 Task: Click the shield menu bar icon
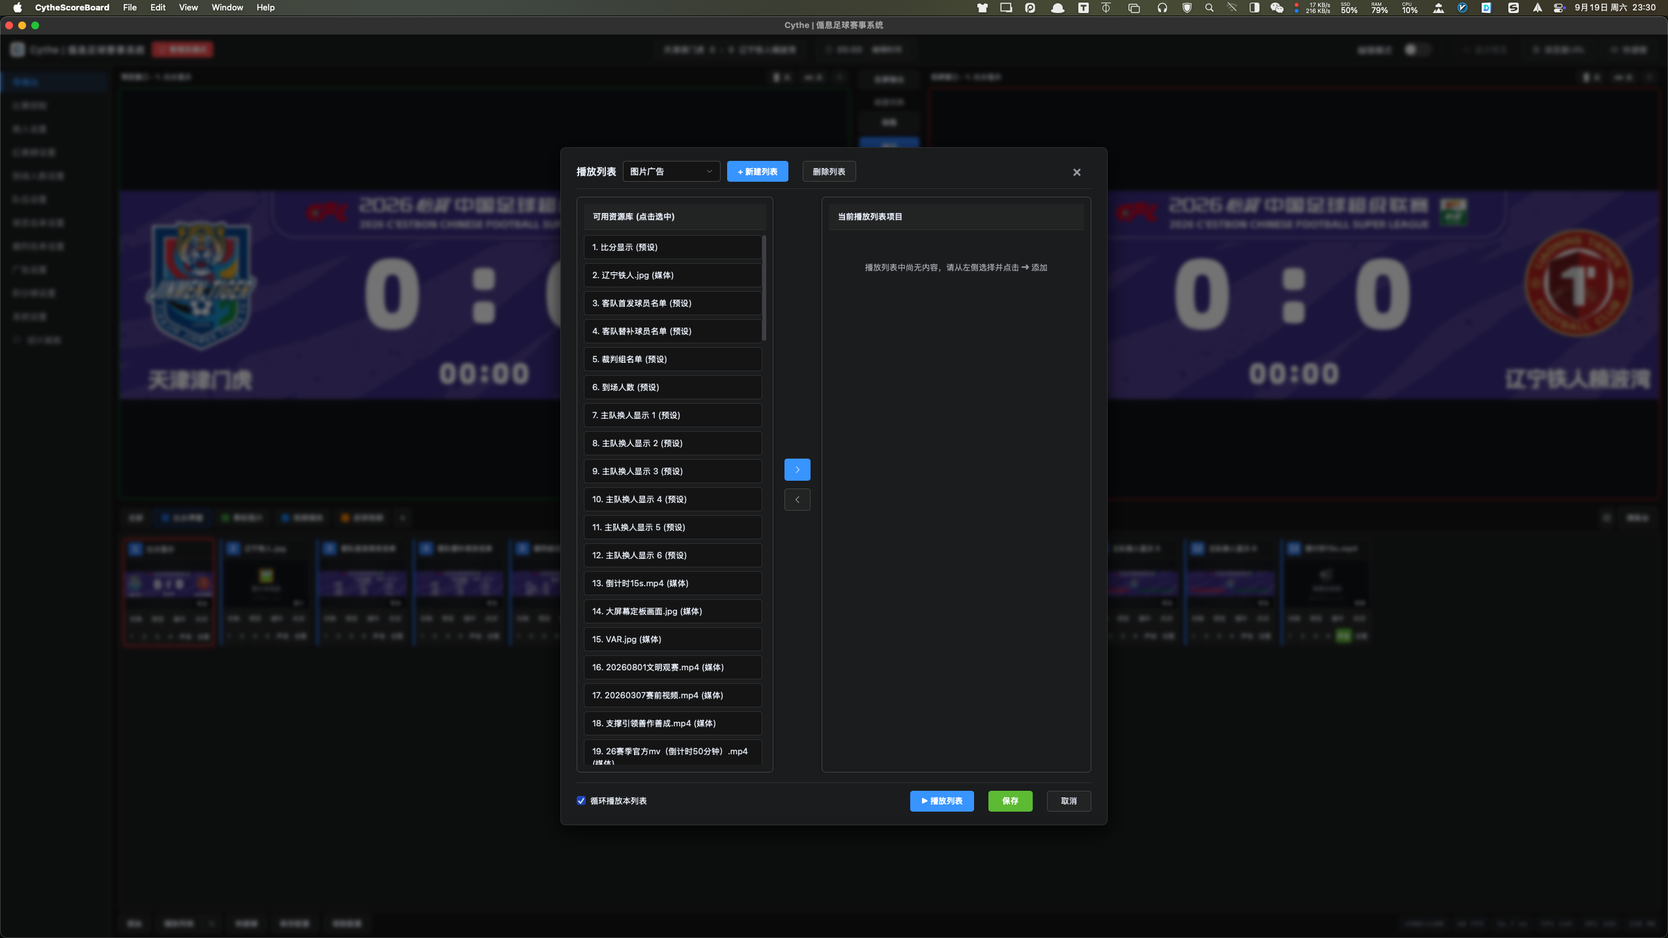[1186, 8]
